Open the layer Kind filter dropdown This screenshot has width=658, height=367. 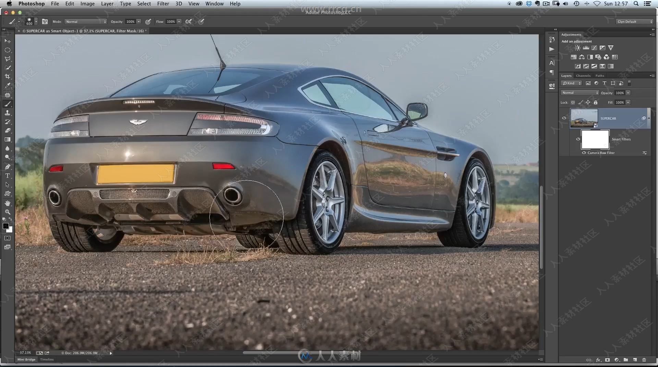click(572, 83)
